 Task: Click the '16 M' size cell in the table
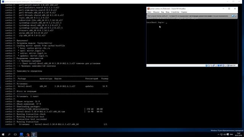pos(105,86)
